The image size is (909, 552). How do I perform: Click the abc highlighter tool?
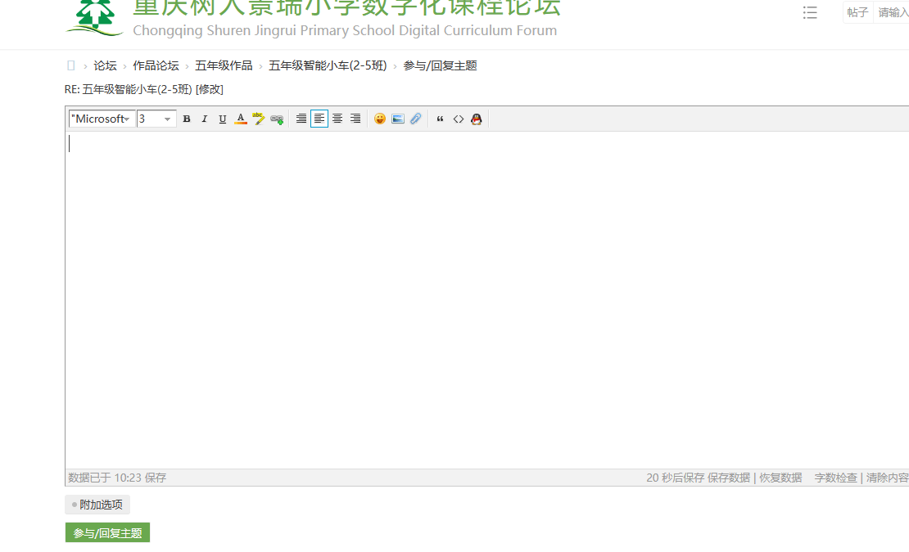tap(259, 119)
